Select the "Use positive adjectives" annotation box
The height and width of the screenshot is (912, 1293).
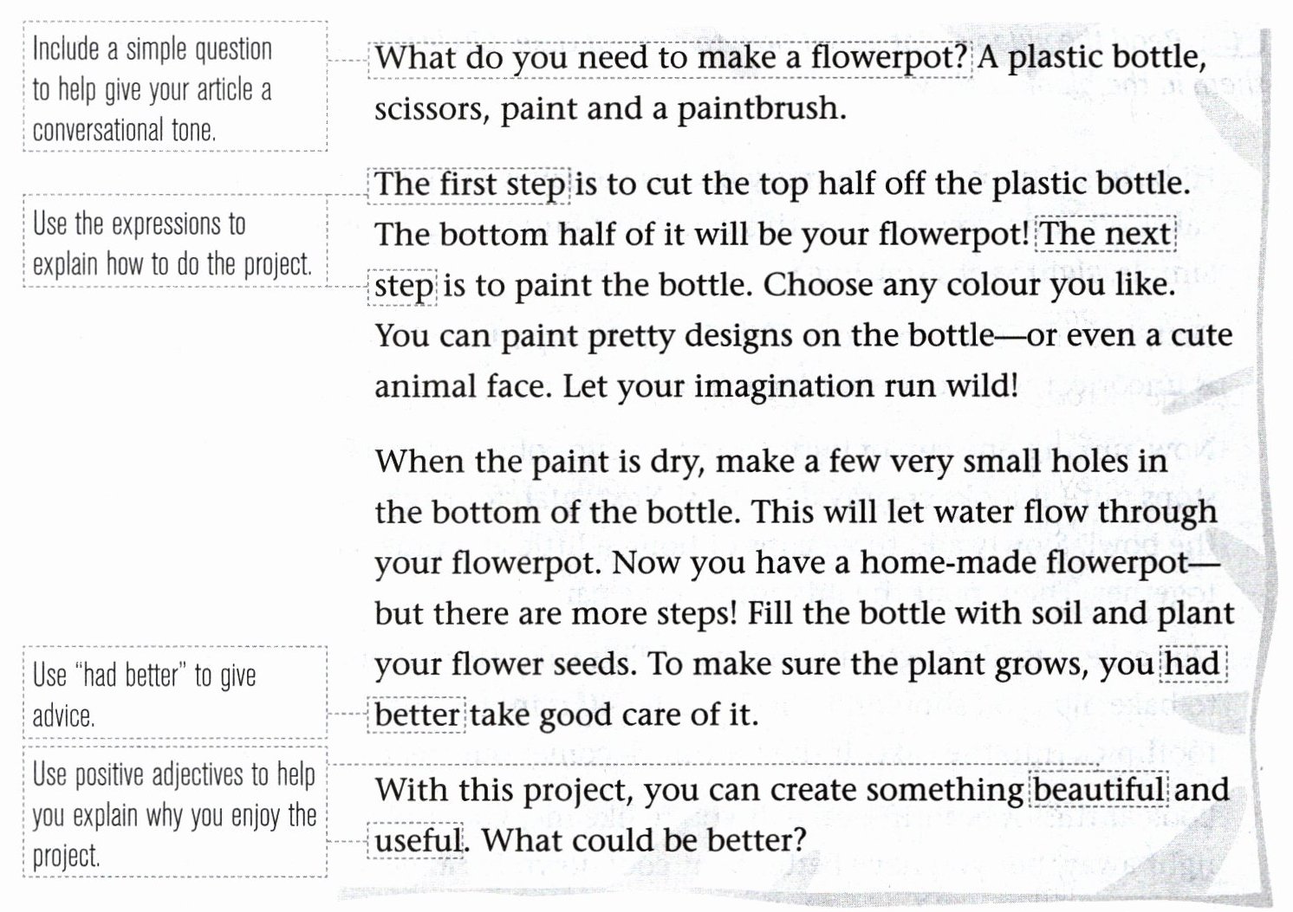[x=175, y=812]
